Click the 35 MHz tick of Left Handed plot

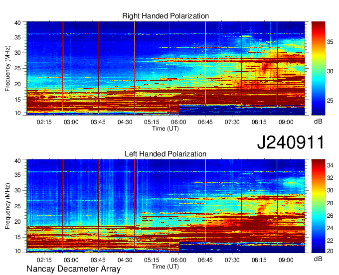[17, 175]
